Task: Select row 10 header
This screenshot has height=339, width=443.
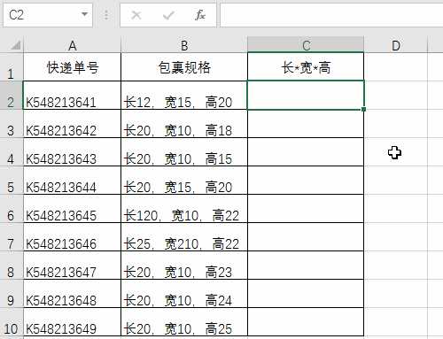Action: pos(12,322)
